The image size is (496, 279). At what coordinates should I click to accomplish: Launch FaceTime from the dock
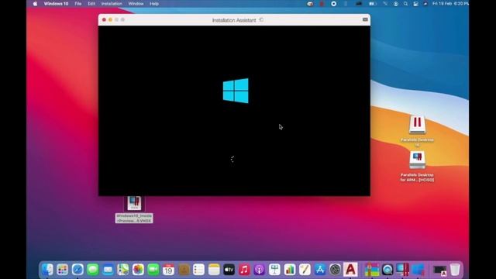click(x=153, y=270)
